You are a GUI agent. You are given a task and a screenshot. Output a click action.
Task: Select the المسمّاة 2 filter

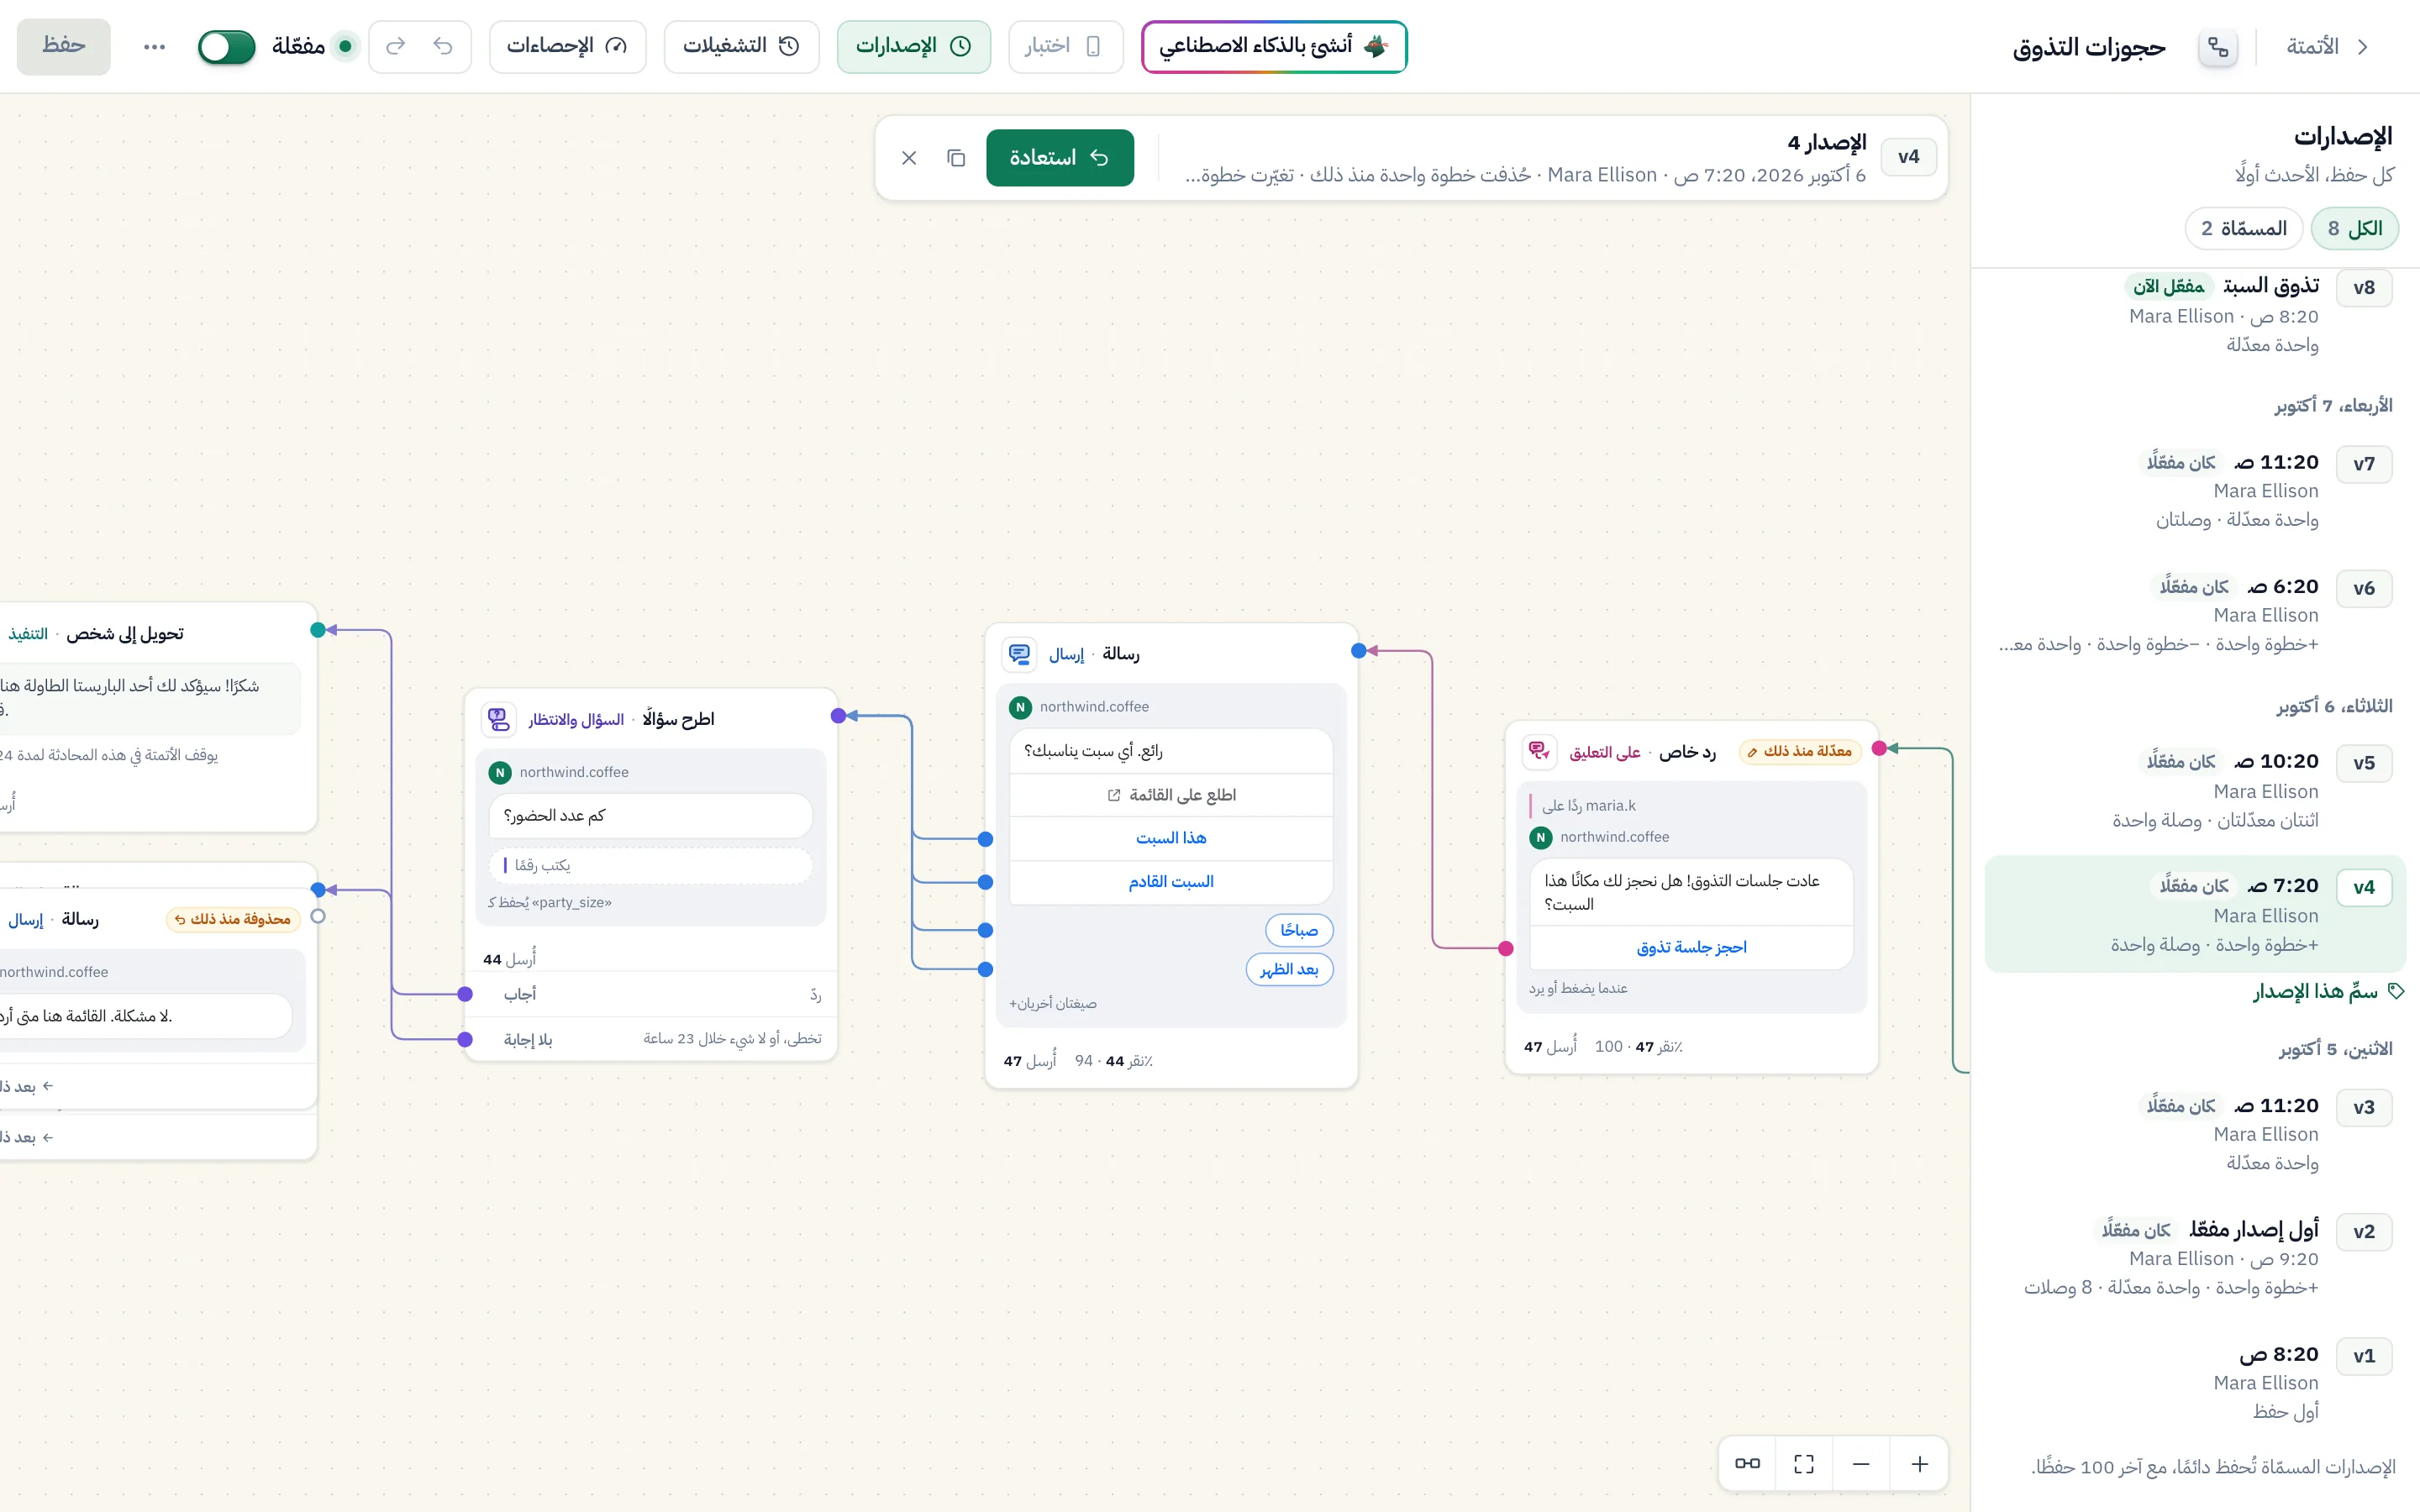(x=2243, y=229)
